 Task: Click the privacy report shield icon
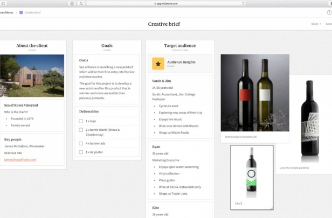click(x=72, y=3)
